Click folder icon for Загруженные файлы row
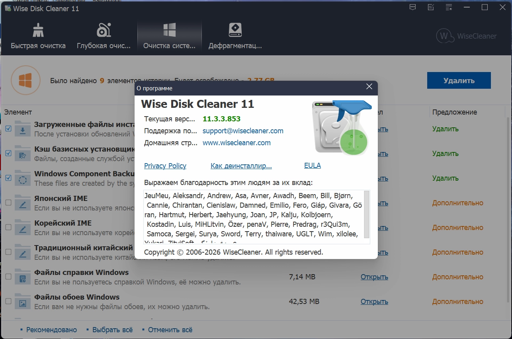512x339 pixels. [23, 129]
